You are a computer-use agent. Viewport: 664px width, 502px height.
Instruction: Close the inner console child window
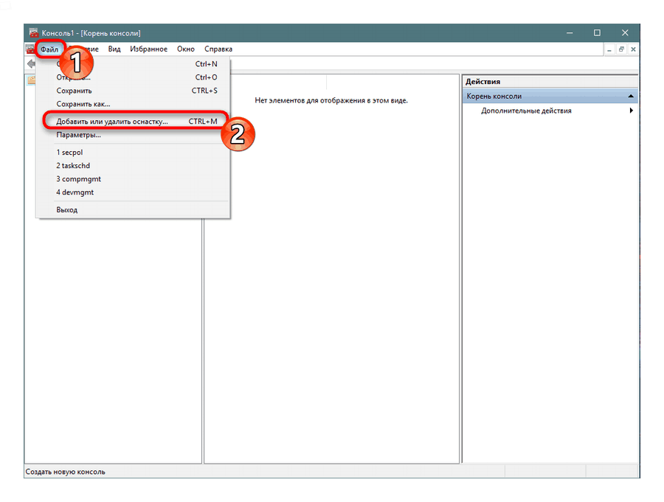633,49
